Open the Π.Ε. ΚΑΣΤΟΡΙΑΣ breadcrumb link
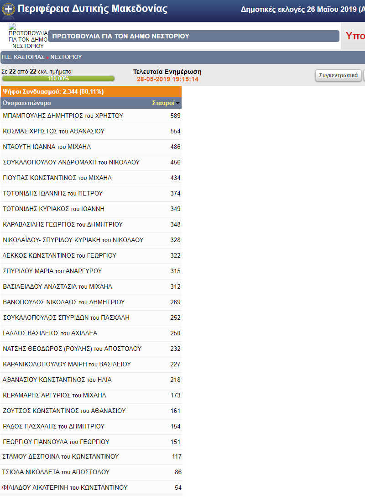The width and height of the screenshot is (365, 497). coord(23,57)
